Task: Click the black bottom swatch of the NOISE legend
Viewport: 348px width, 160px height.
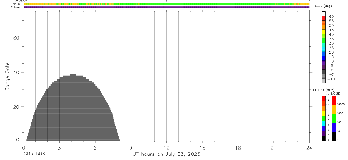Action: coord(334,137)
